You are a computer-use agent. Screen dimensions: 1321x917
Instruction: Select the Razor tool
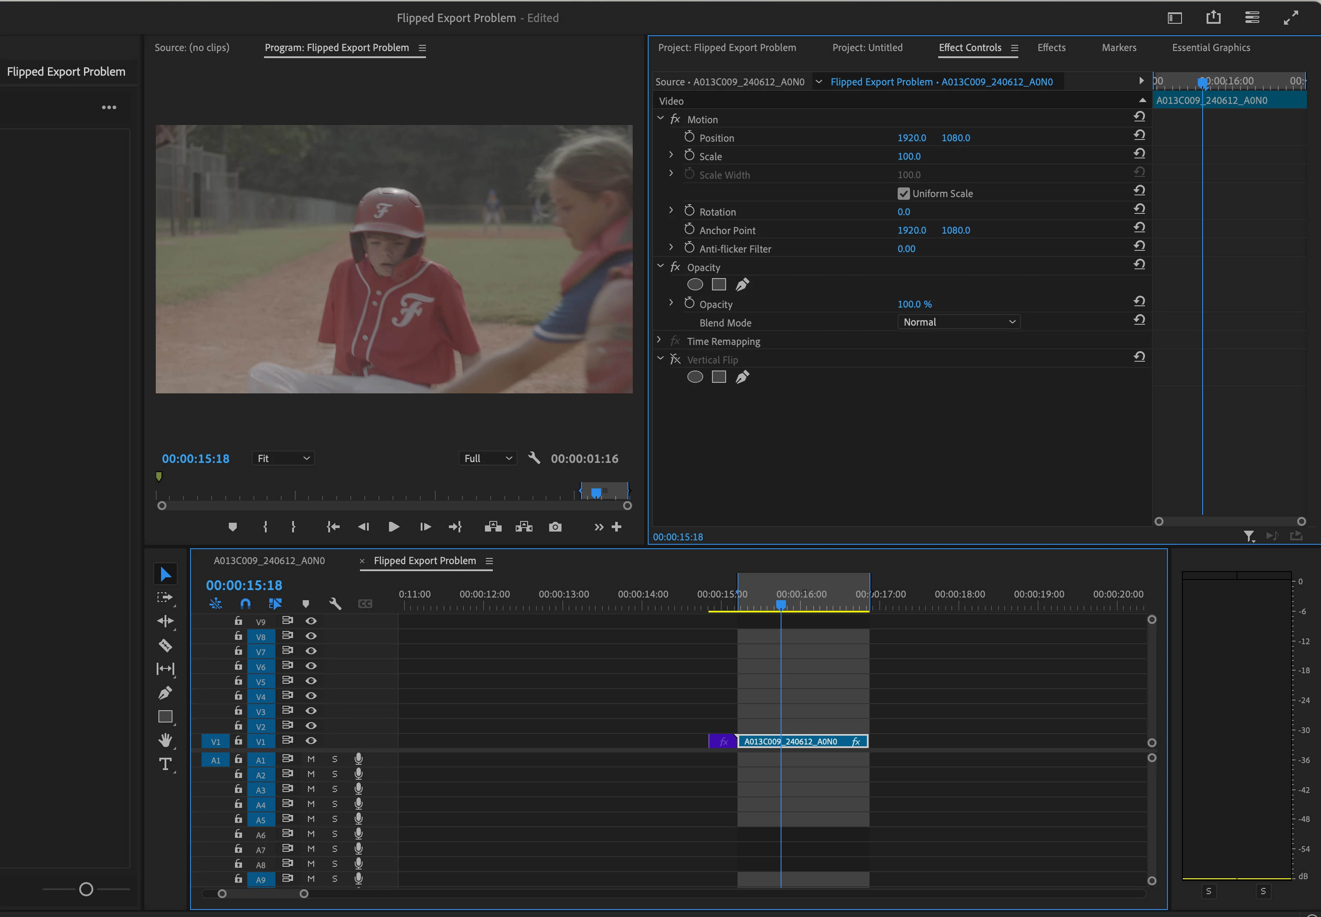(165, 645)
